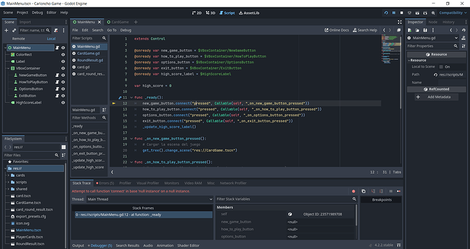Click the Filter Stack Variables field
The height and width of the screenshot is (249, 470).
(x=286, y=199)
